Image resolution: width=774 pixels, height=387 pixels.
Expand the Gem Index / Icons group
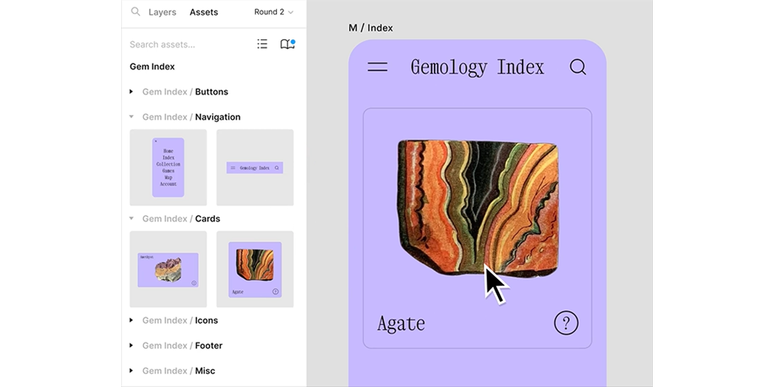point(132,320)
